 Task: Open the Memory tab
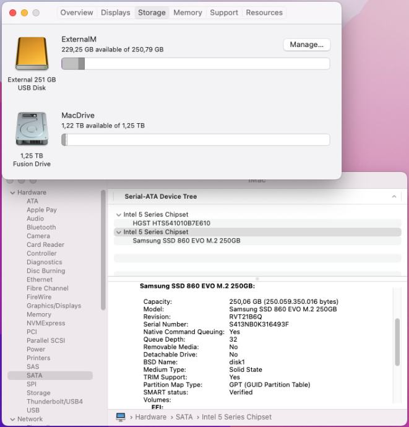[x=187, y=12]
